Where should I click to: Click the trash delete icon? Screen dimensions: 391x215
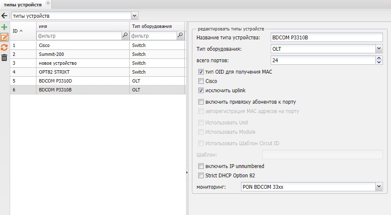[4, 58]
